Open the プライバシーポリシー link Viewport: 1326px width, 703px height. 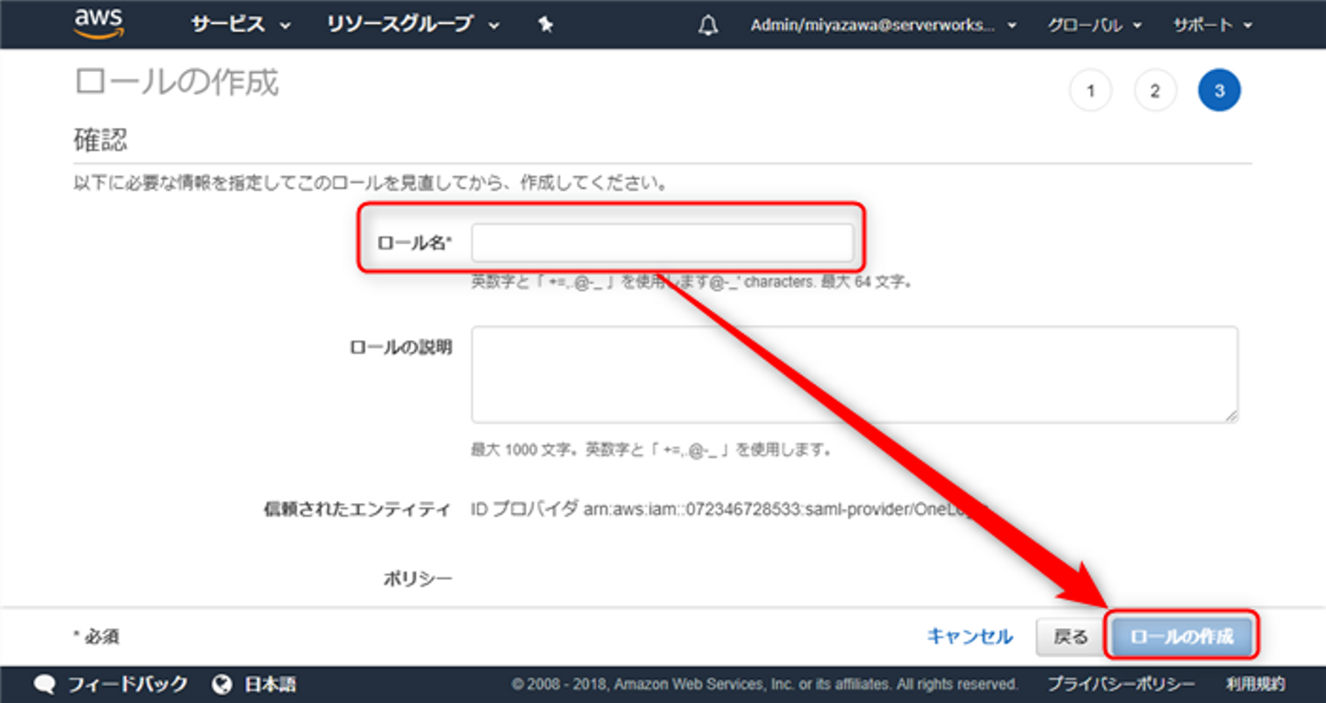(1121, 685)
